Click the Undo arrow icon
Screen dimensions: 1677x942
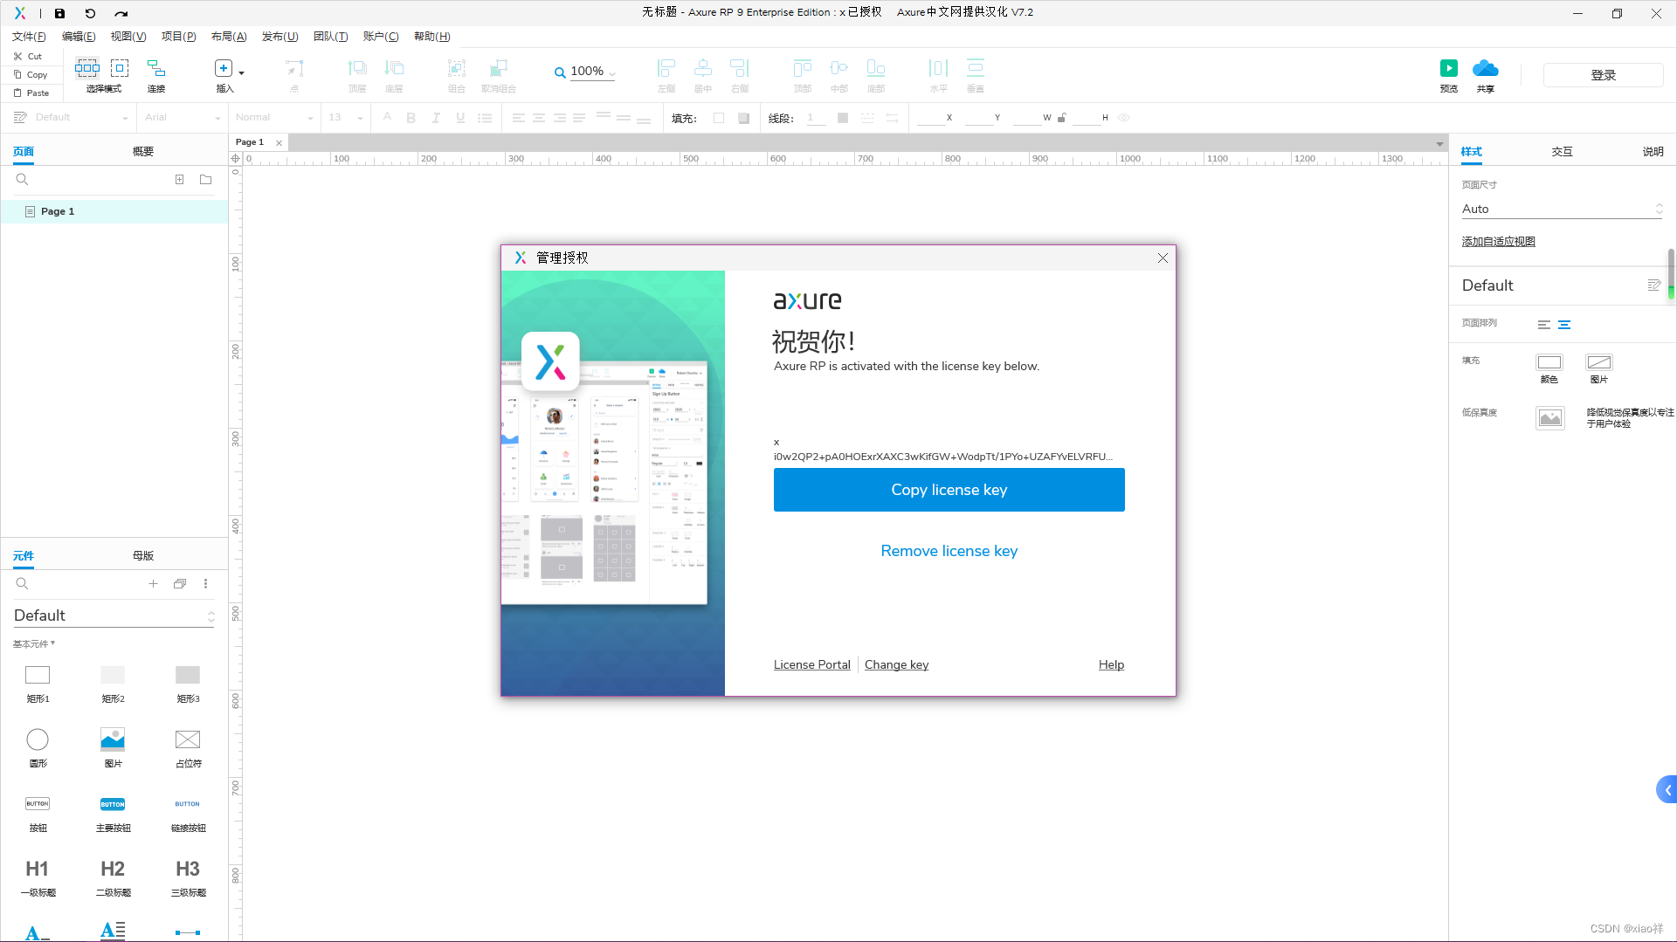[90, 13]
